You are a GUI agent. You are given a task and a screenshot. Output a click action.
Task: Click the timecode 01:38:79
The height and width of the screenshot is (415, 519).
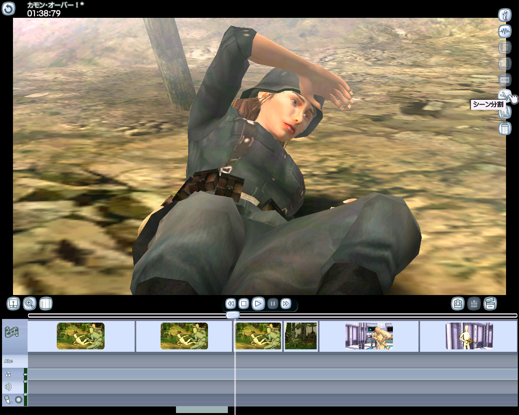pyautogui.click(x=44, y=13)
